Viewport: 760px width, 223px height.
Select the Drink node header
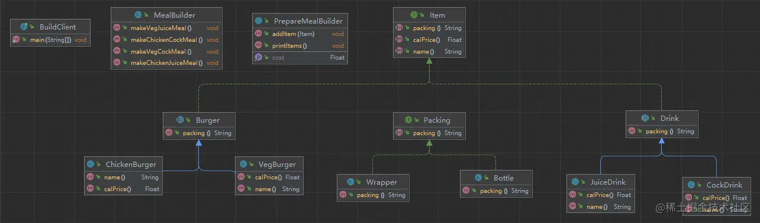point(662,118)
